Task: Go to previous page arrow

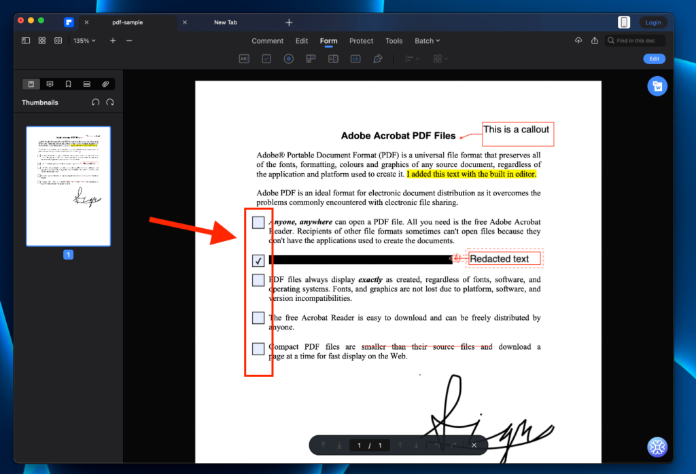Action: pyautogui.click(x=400, y=445)
